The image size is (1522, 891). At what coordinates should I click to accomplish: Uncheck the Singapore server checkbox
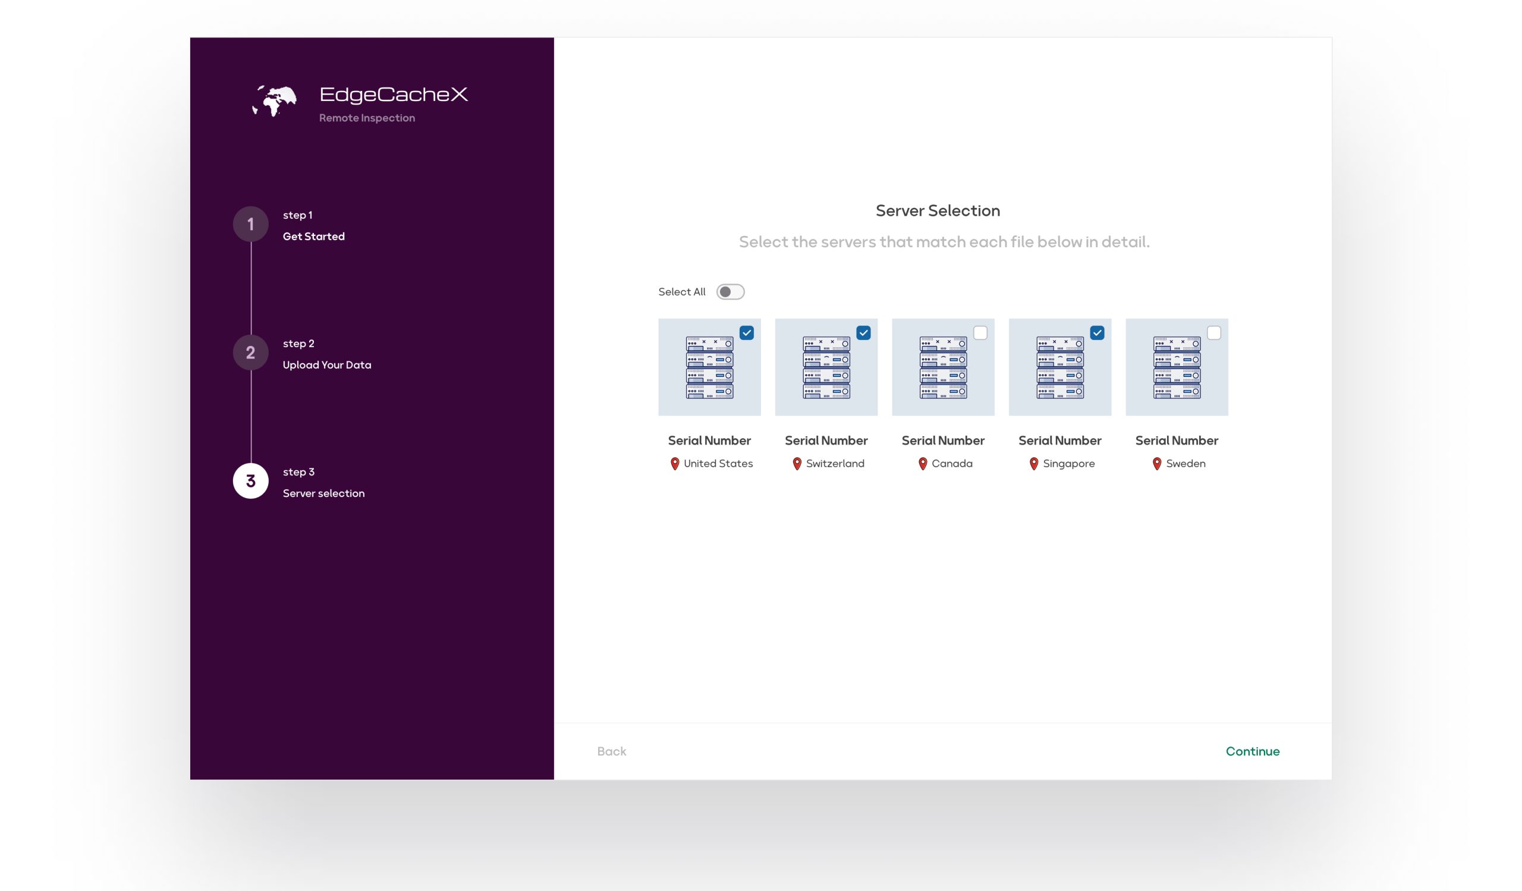coord(1097,333)
